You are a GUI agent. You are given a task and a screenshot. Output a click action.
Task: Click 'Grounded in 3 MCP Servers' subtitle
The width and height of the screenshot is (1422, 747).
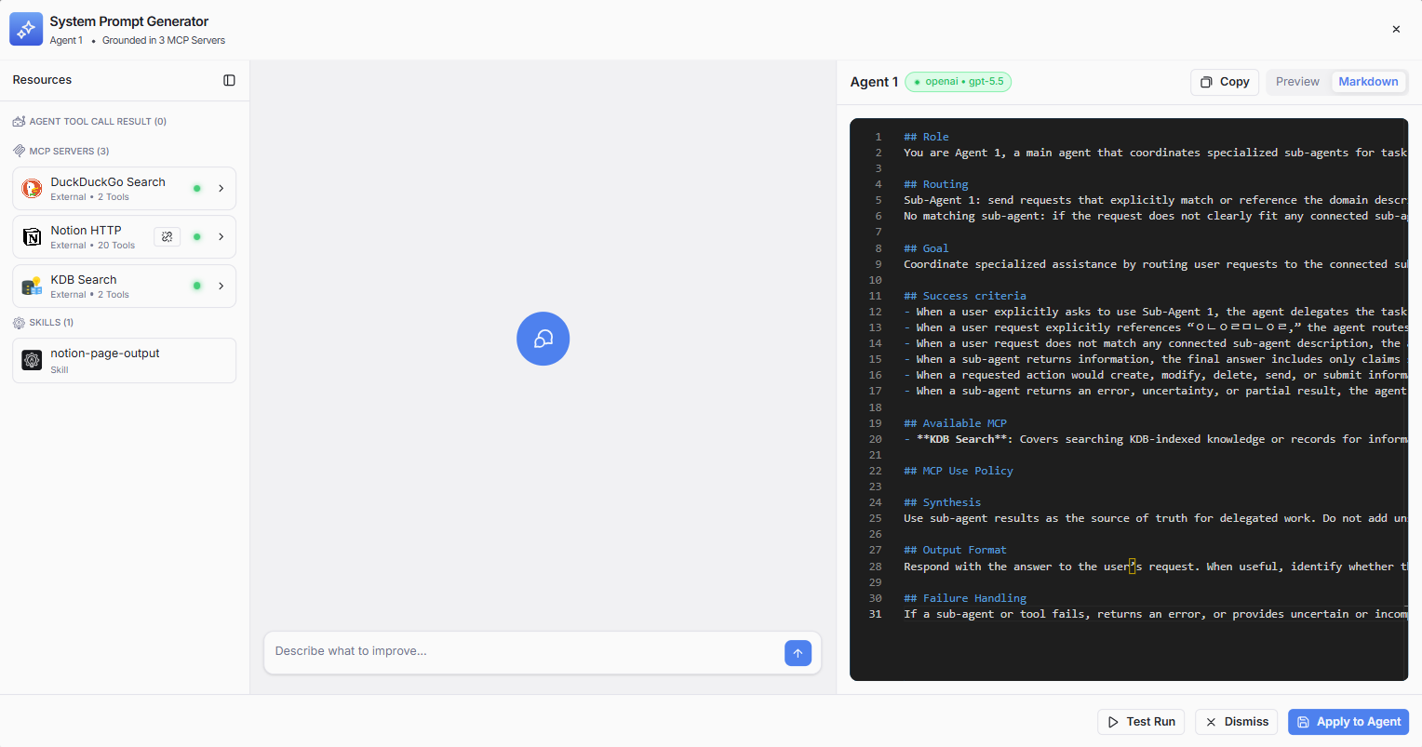coord(164,40)
